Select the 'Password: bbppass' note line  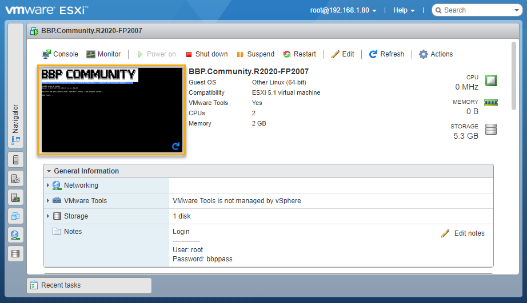pyautogui.click(x=202, y=259)
